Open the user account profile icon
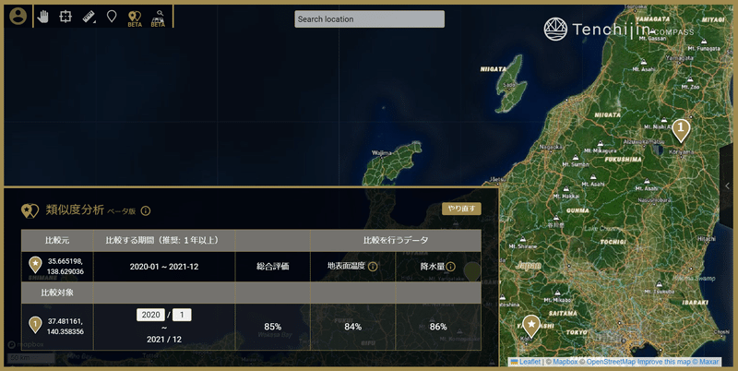 click(x=18, y=17)
